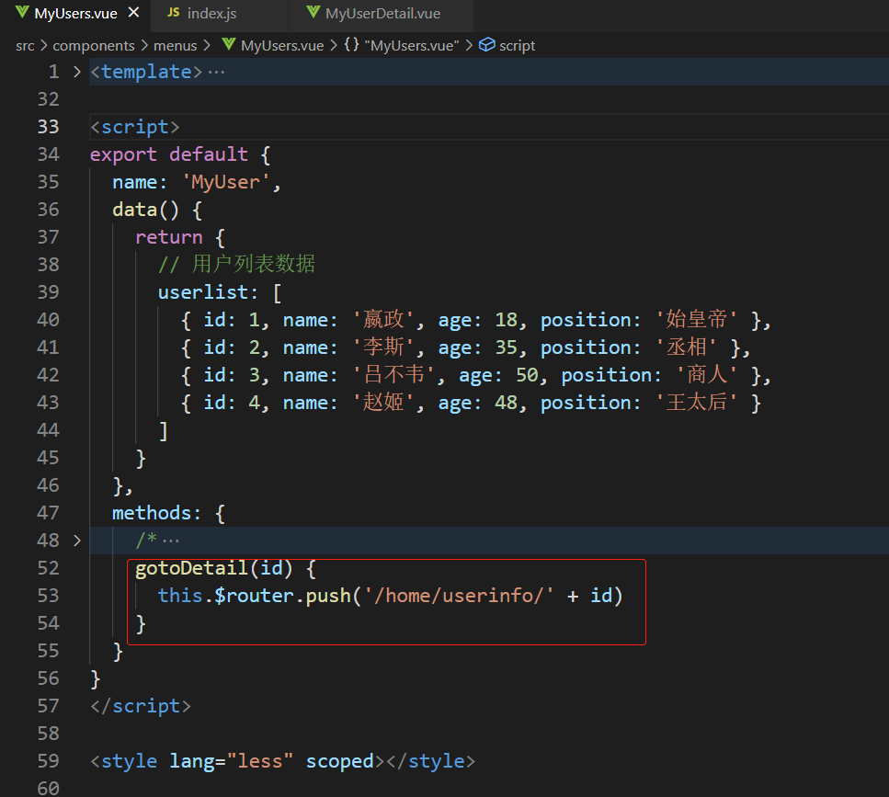Click the "less" attribute value on line 59
889x797 pixels.
click(x=259, y=762)
